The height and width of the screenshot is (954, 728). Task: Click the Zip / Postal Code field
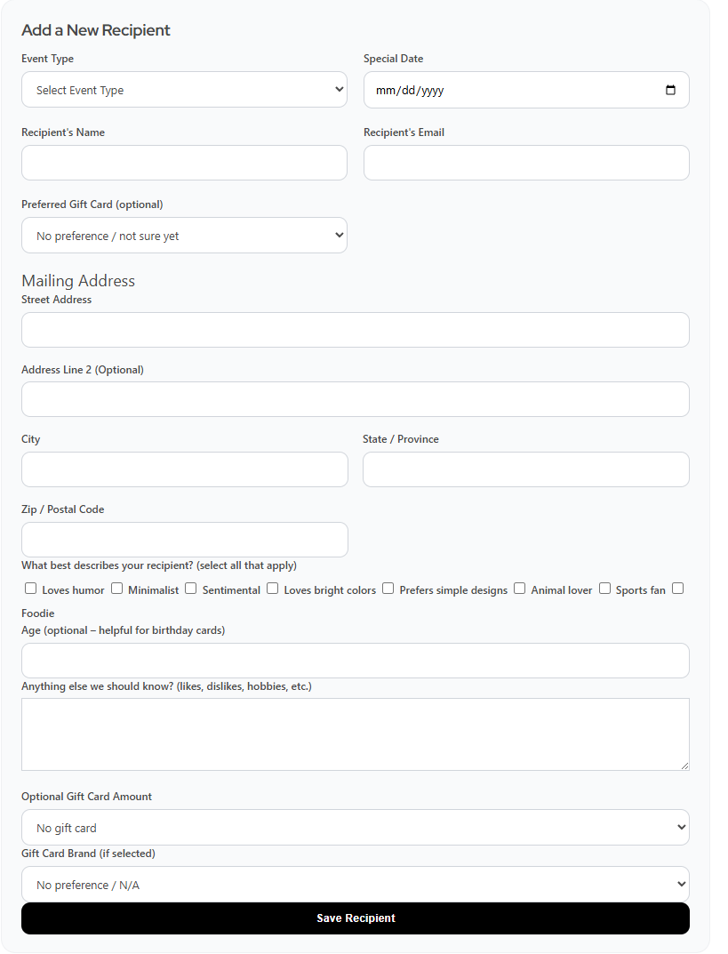(184, 540)
